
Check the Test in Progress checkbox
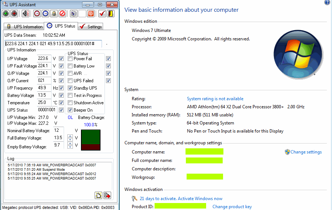point(70,95)
